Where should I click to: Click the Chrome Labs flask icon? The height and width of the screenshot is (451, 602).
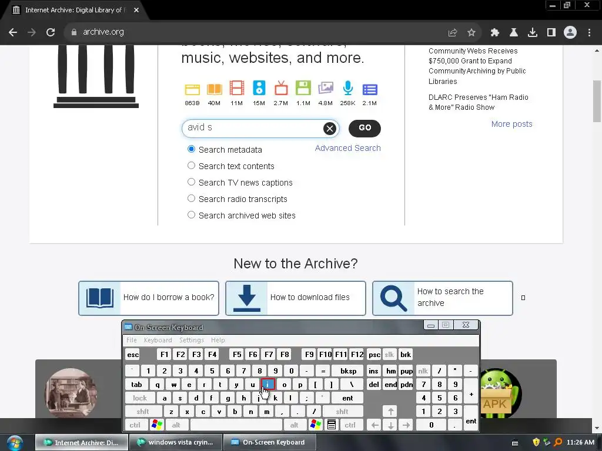pyautogui.click(x=513, y=33)
